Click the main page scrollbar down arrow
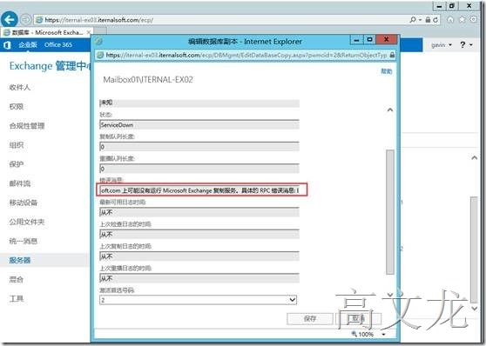The height and width of the screenshot is (346, 486). (474, 309)
